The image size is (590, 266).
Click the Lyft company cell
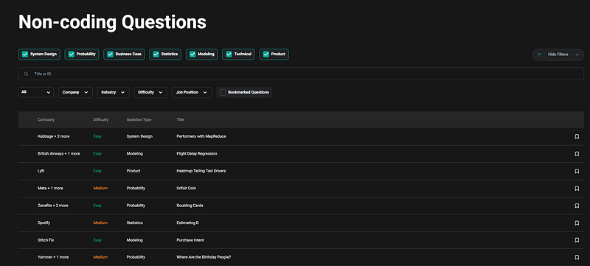pyautogui.click(x=41, y=171)
